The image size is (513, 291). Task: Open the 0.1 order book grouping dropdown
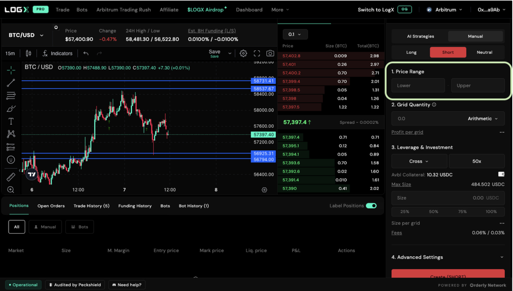pyautogui.click(x=295, y=34)
